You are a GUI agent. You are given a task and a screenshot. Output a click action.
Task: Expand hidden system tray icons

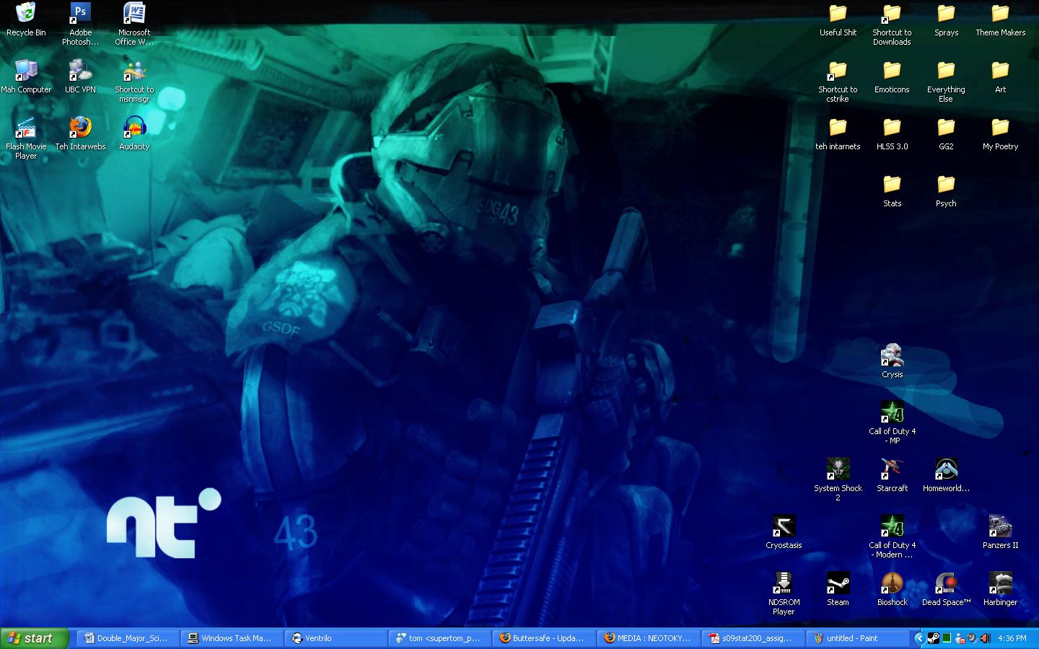pyautogui.click(x=919, y=638)
